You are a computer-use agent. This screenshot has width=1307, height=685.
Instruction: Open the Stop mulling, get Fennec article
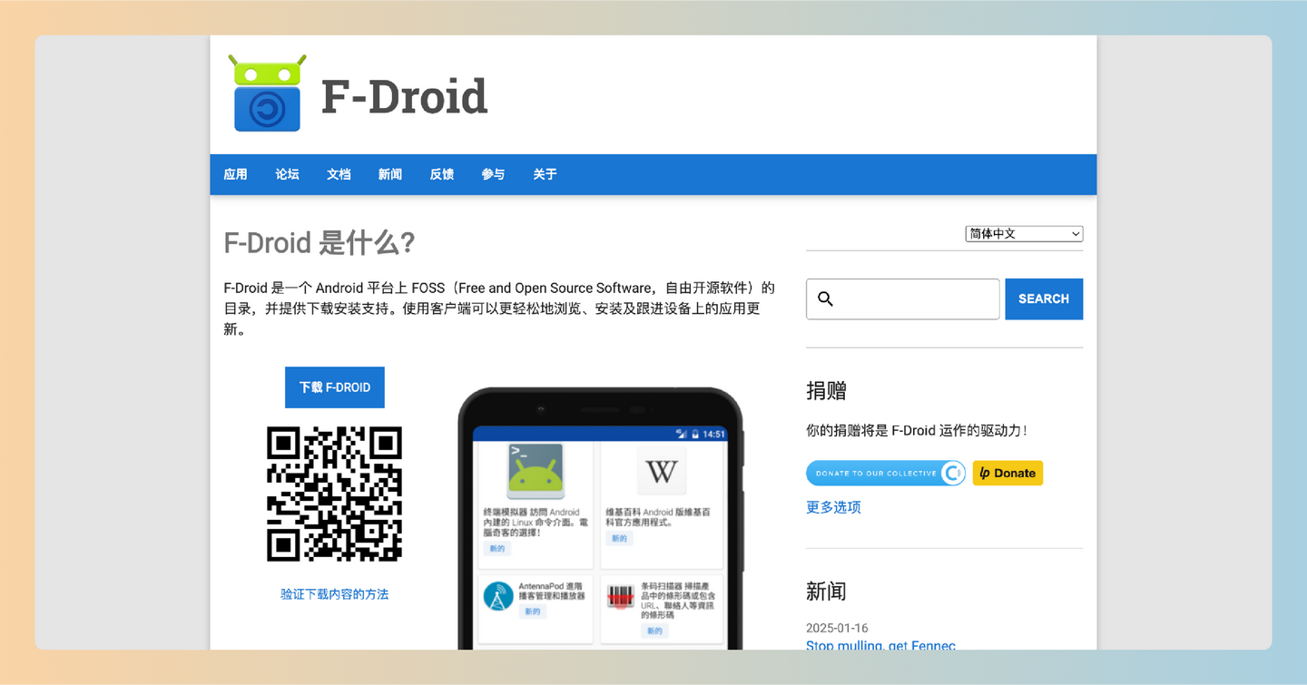pyautogui.click(x=880, y=645)
